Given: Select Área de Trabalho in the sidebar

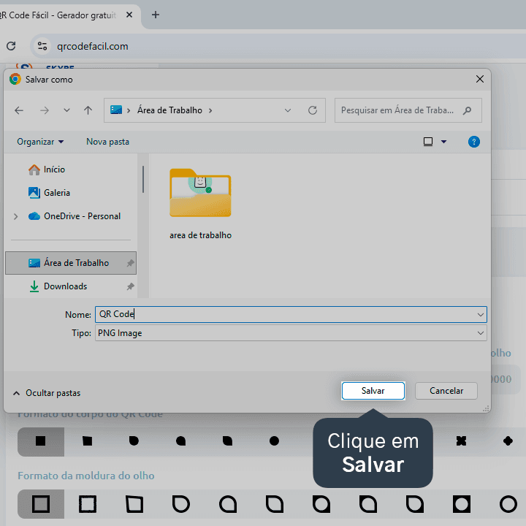Looking at the screenshot, I should click(x=71, y=263).
